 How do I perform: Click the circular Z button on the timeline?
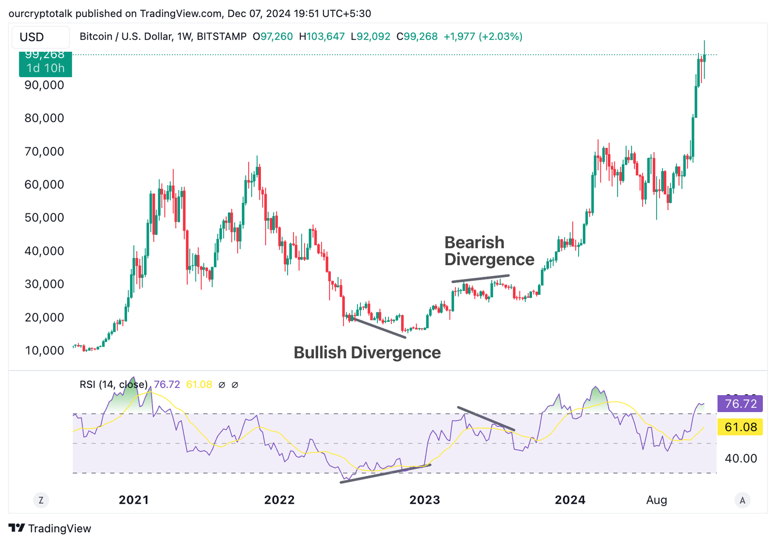[41, 500]
